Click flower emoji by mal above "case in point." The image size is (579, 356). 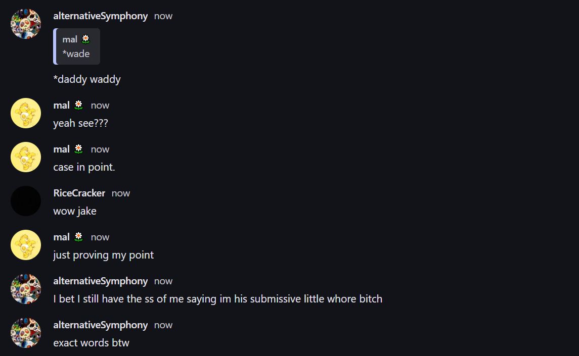(78, 149)
